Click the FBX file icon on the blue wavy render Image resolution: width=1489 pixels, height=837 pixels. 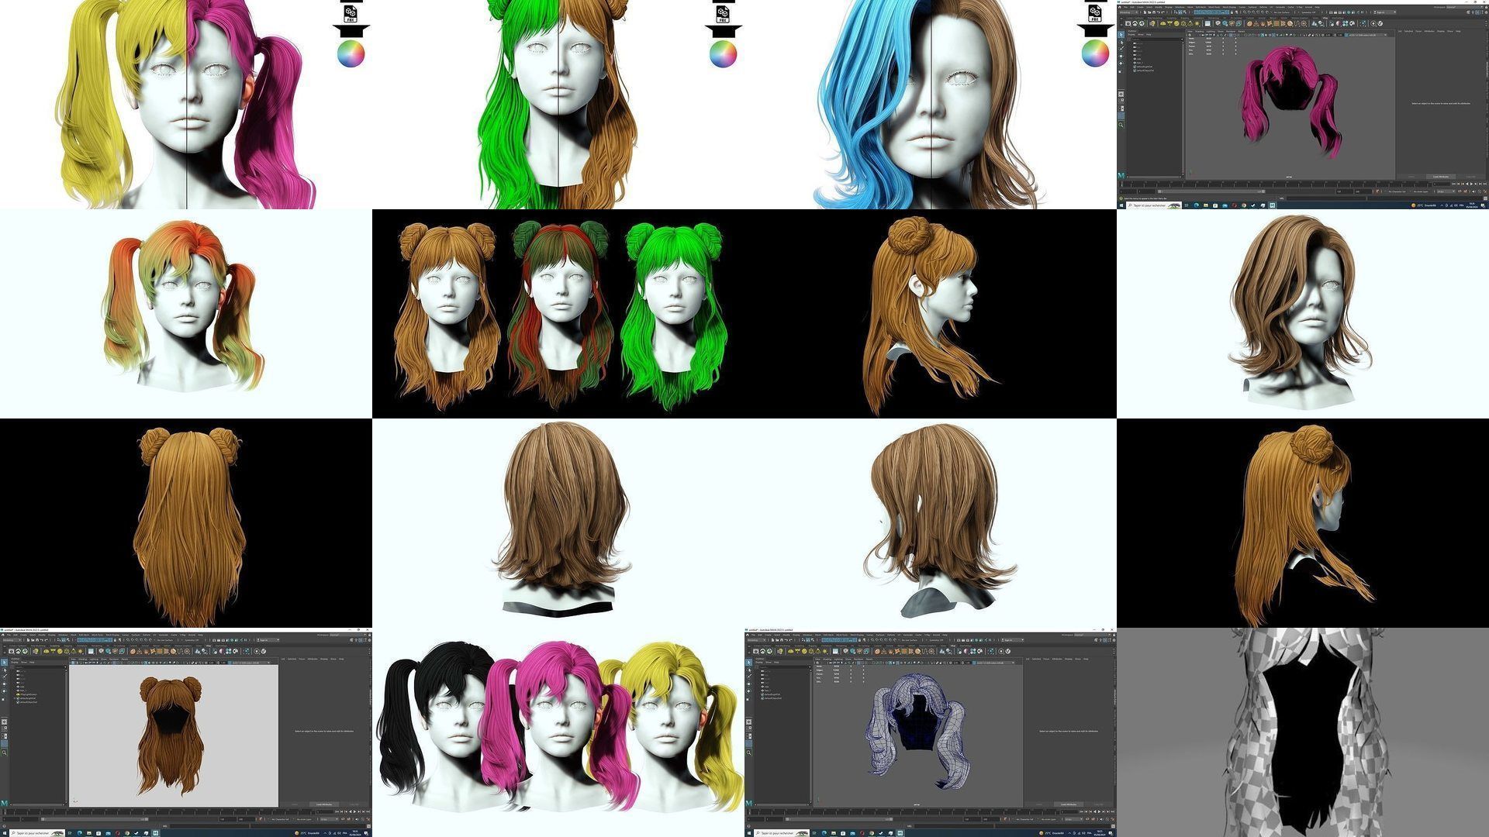coord(1095,14)
